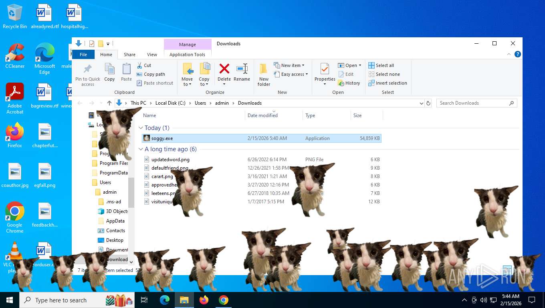Sort by the Name column header
The width and height of the screenshot is (545, 308).
tap(193, 115)
